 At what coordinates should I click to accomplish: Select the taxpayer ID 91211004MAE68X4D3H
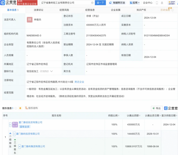[157, 35]
